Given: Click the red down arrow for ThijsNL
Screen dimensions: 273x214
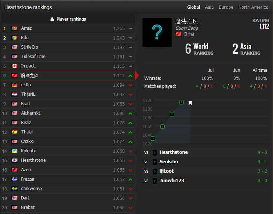Looking at the screenshot, I should pos(131,95).
